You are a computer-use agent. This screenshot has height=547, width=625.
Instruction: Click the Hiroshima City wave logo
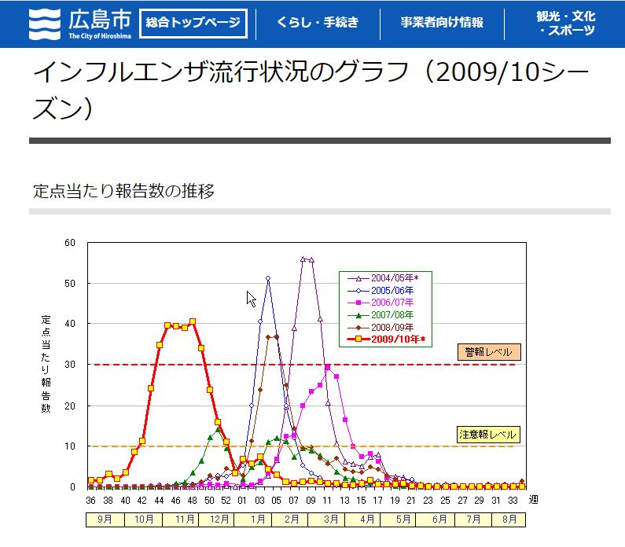45,24
